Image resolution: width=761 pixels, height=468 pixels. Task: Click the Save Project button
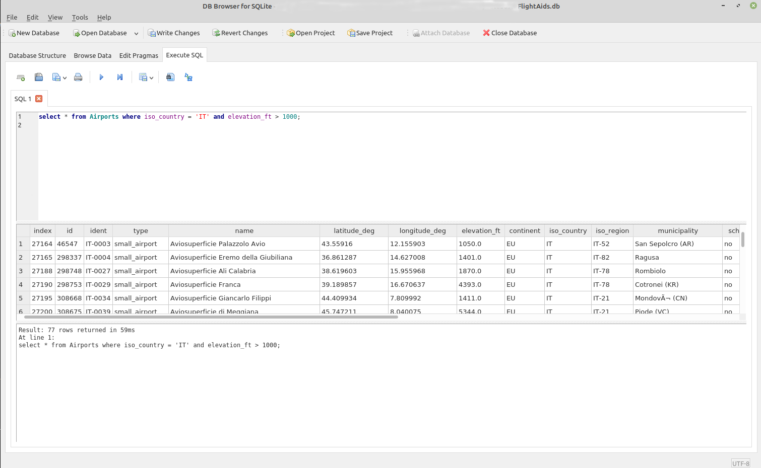pos(370,33)
